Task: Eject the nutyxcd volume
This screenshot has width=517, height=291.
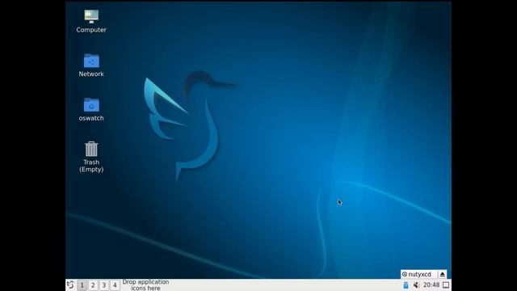Action: tap(443, 274)
